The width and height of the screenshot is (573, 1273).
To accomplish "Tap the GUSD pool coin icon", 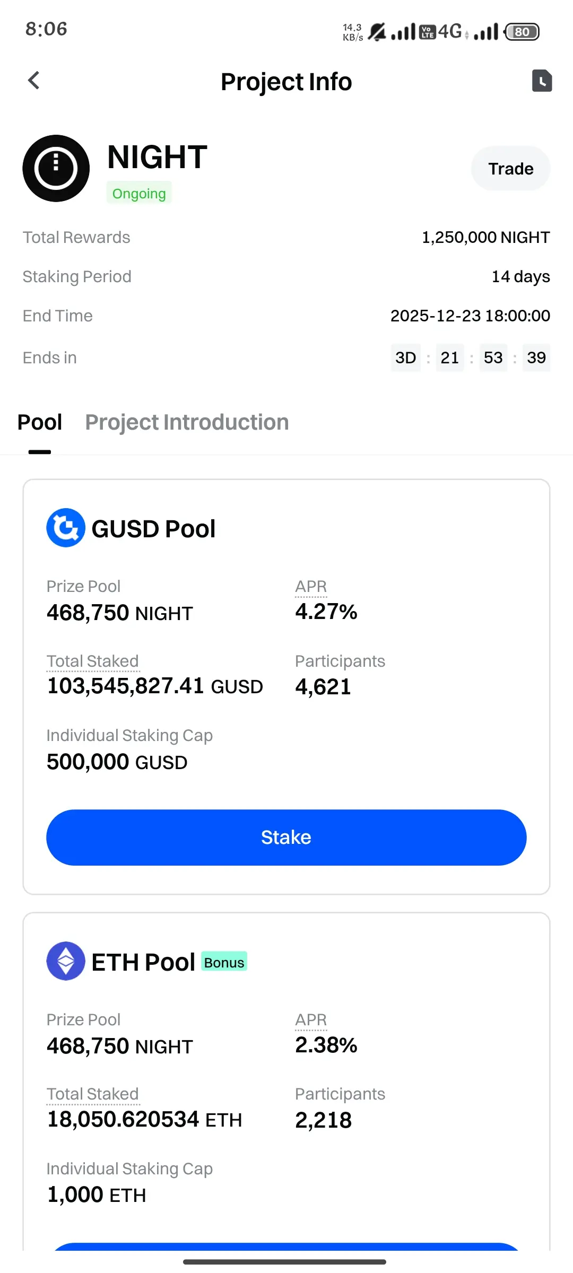I will 66,528.
